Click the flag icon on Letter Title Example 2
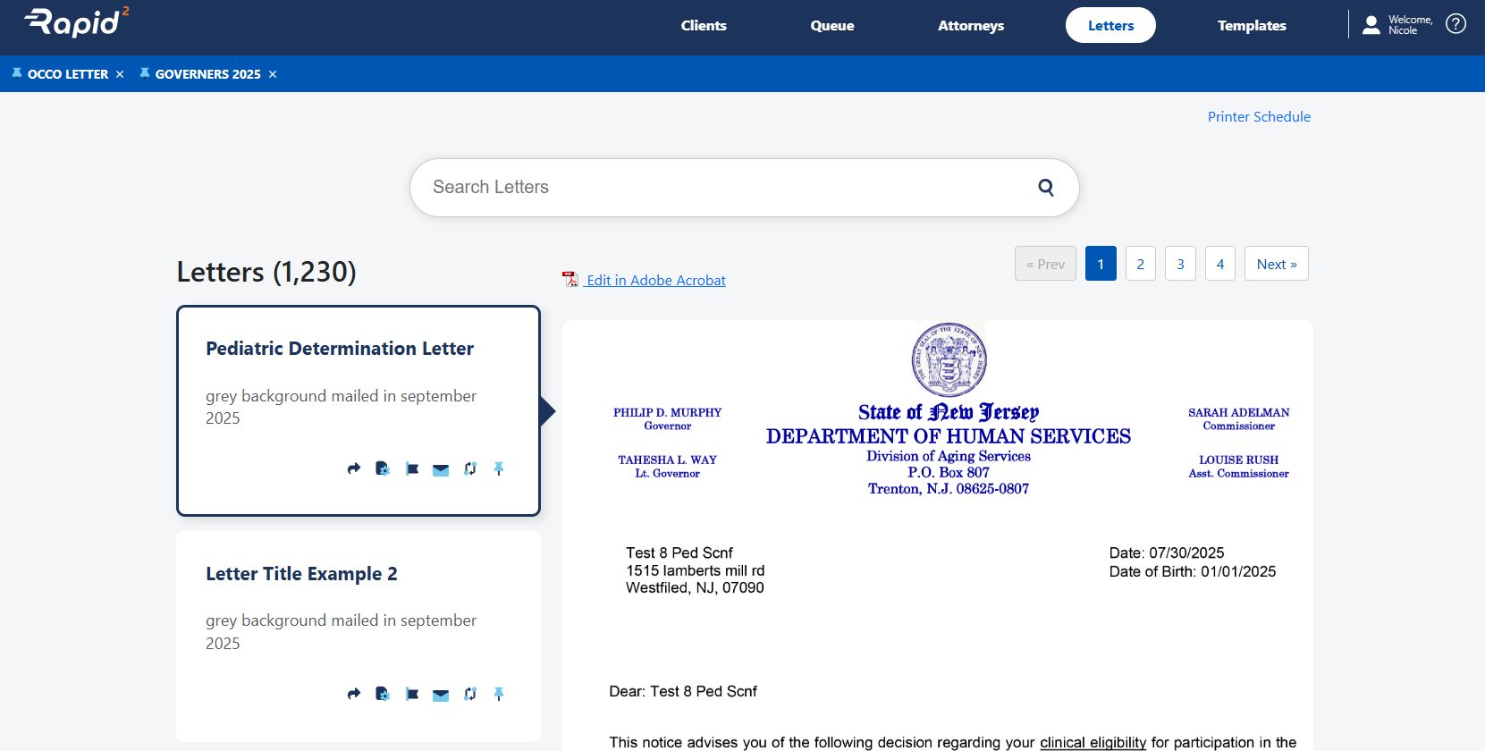Image resolution: width=1485 pixels, height=751 pixels. point(412,694)
